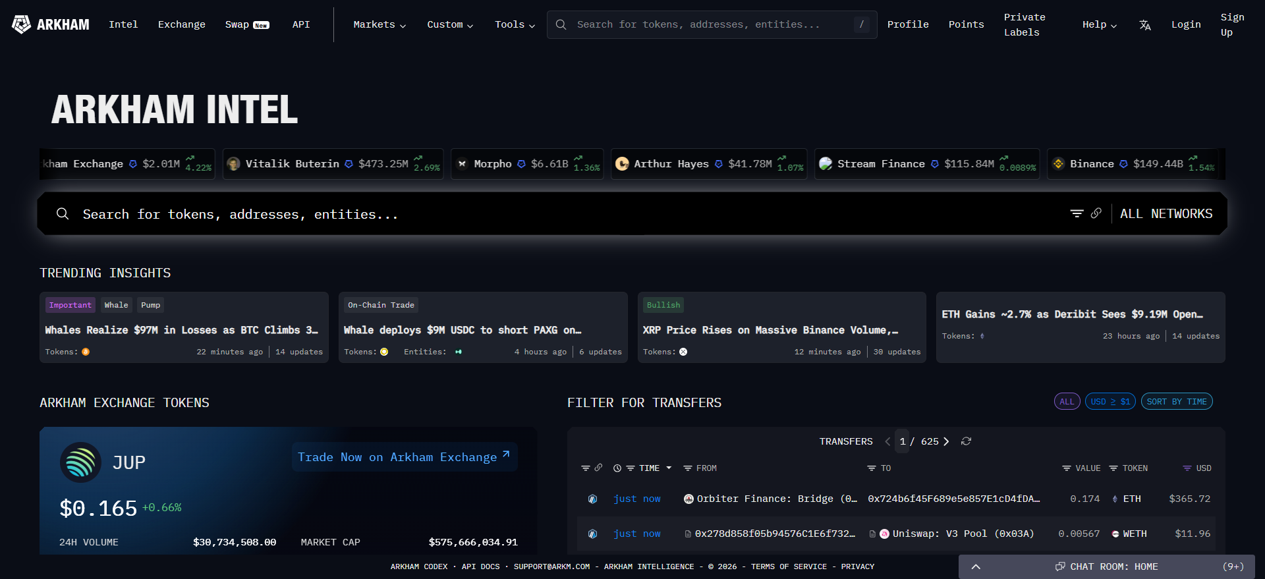
Task: Open the Swap page
Action: (x=247, y=24)
